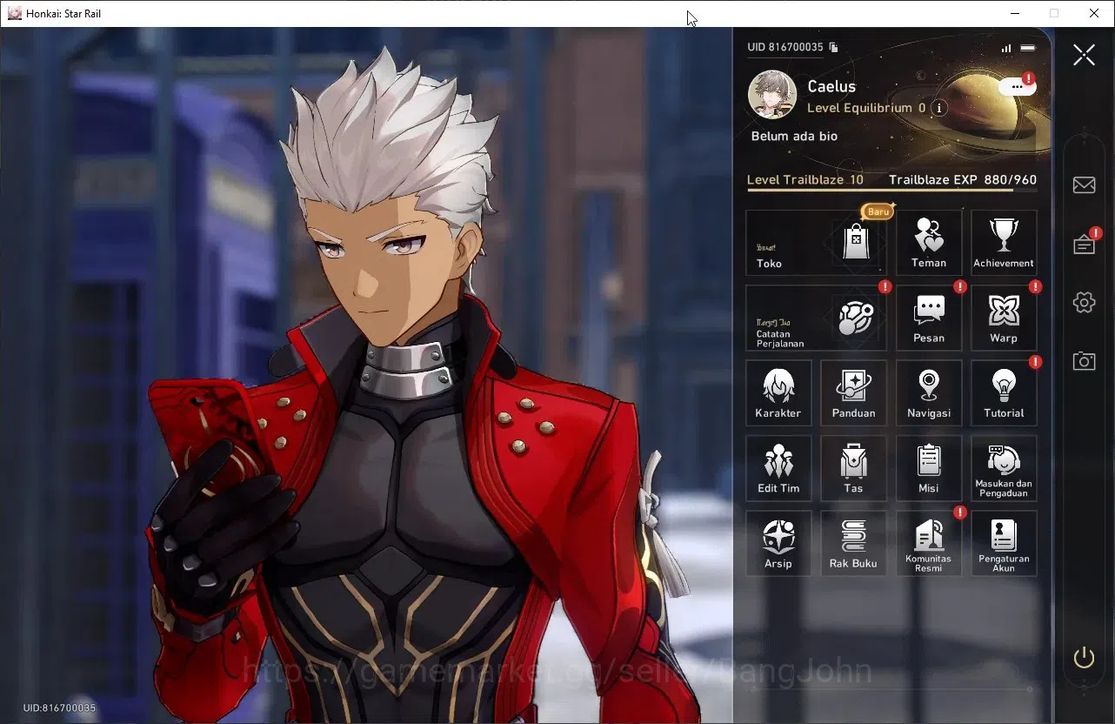
Task: Open the Arsip archive tile
Action: coord(778,543)
